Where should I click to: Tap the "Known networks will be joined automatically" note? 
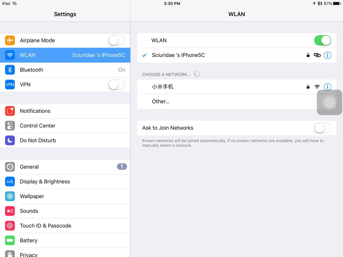tap(233, 143)
